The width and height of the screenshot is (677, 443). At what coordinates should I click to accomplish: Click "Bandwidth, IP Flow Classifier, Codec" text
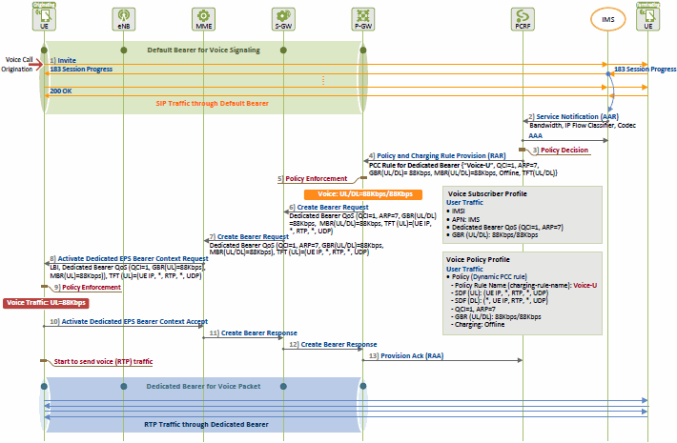[583, 126]
